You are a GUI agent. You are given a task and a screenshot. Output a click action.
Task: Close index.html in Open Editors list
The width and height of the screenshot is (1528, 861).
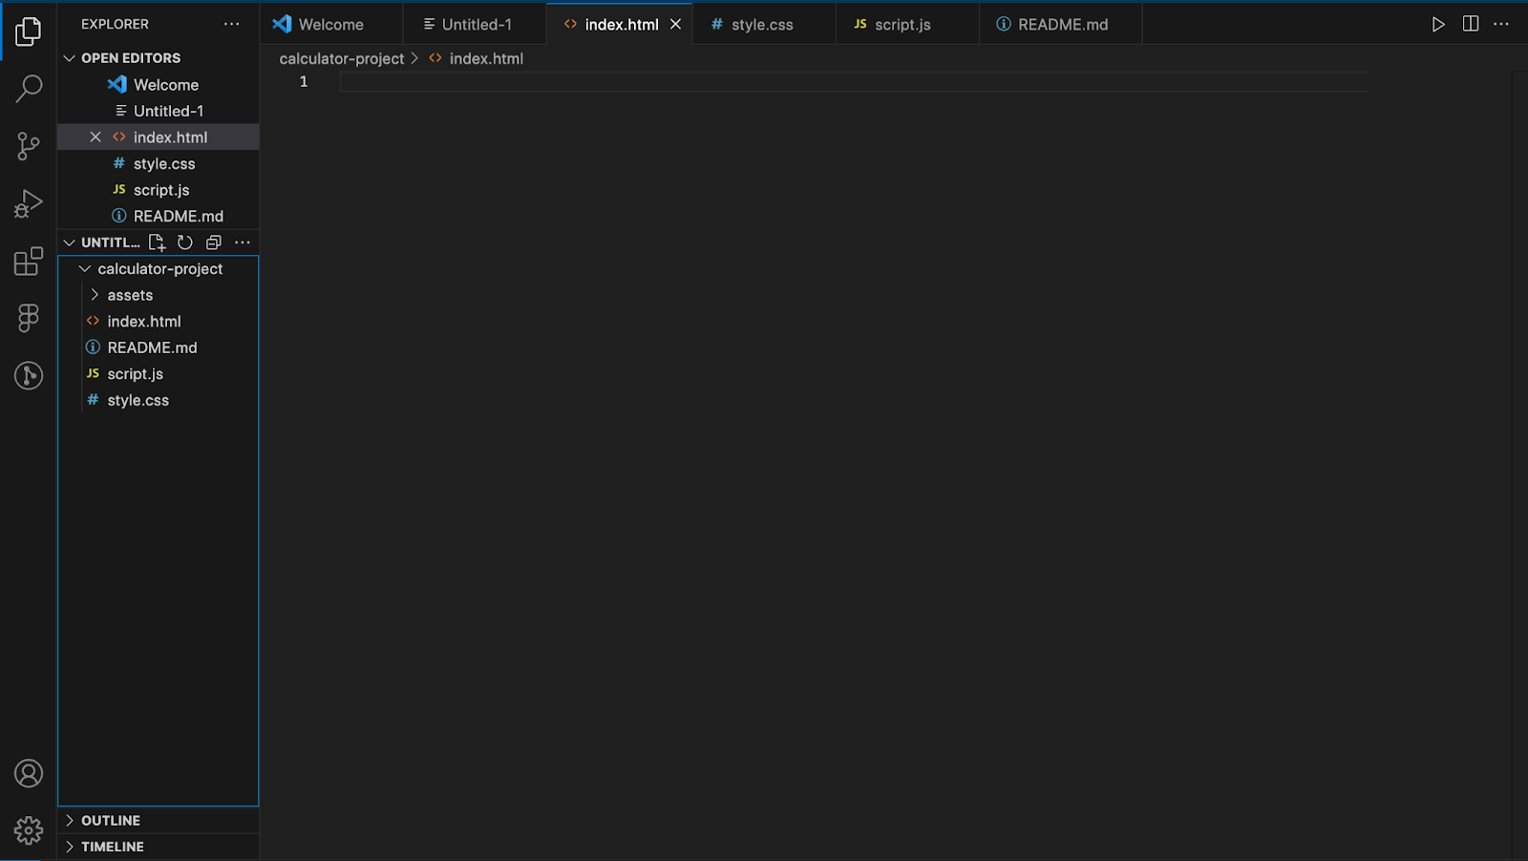(x=95, y=137)
